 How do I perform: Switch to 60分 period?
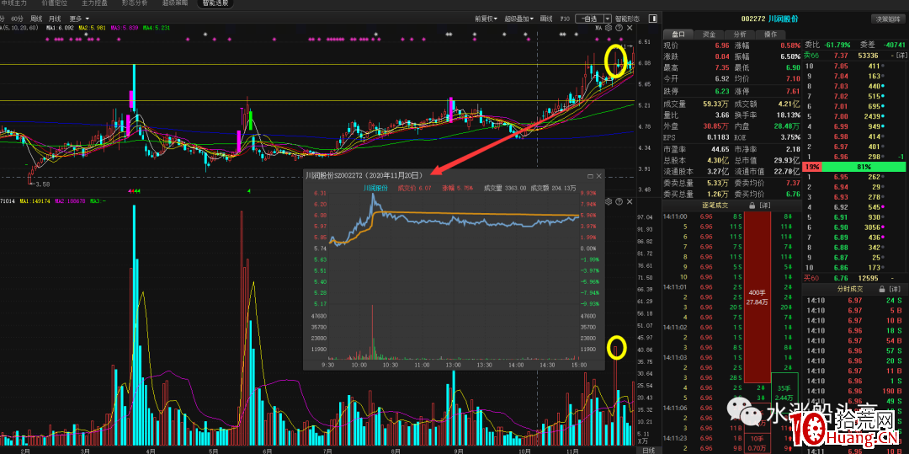tap(18, 19)
